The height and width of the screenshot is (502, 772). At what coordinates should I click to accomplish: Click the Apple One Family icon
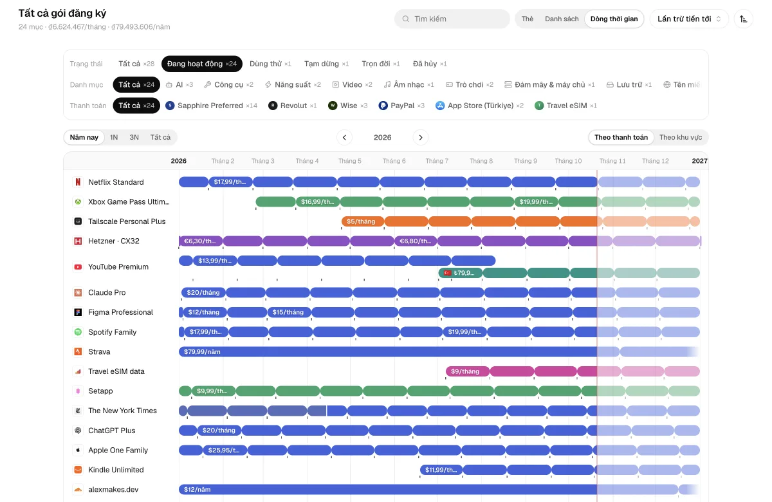(x=78, y=451)
